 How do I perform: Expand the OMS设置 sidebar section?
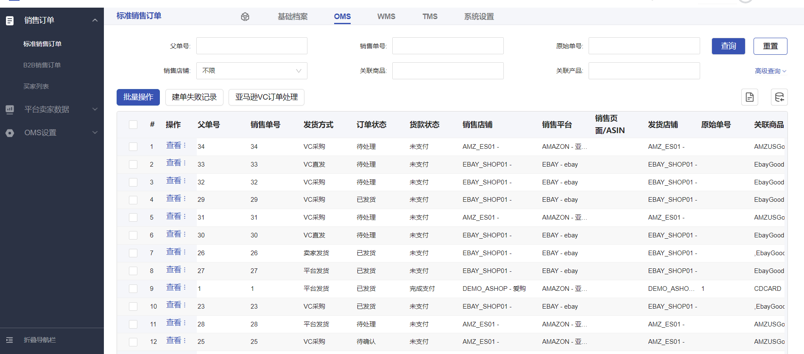(x=95, y=133)
